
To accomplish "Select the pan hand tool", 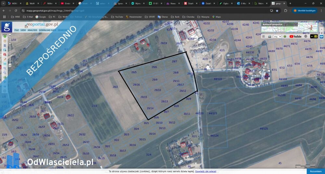I will pyautogui.click(x=5, y=41).
